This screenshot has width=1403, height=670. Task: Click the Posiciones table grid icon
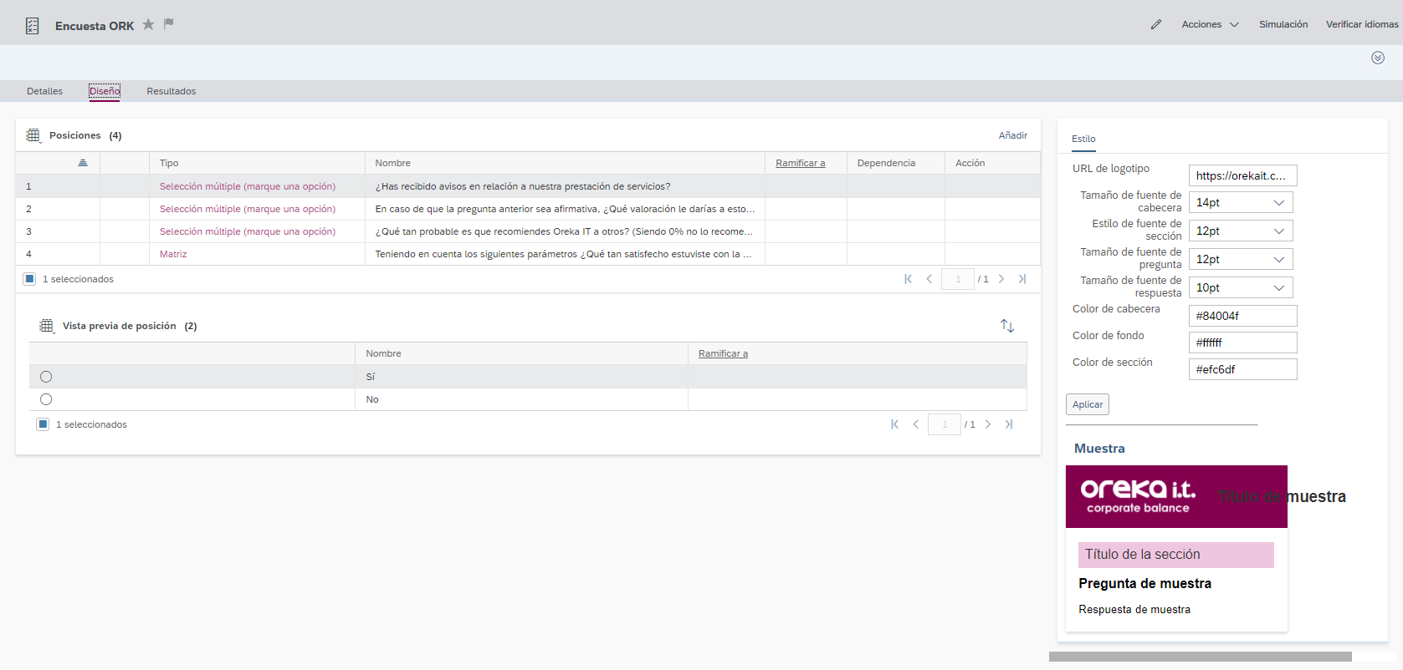33,135
